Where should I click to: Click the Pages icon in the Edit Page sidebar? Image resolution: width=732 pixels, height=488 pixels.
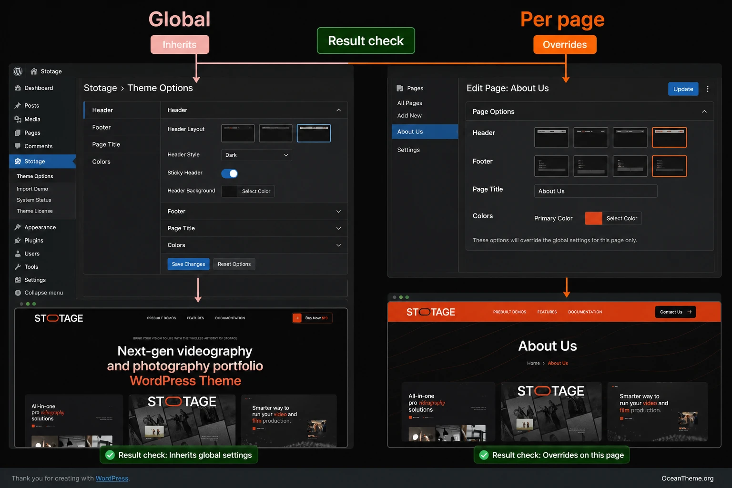coord(400,89)
